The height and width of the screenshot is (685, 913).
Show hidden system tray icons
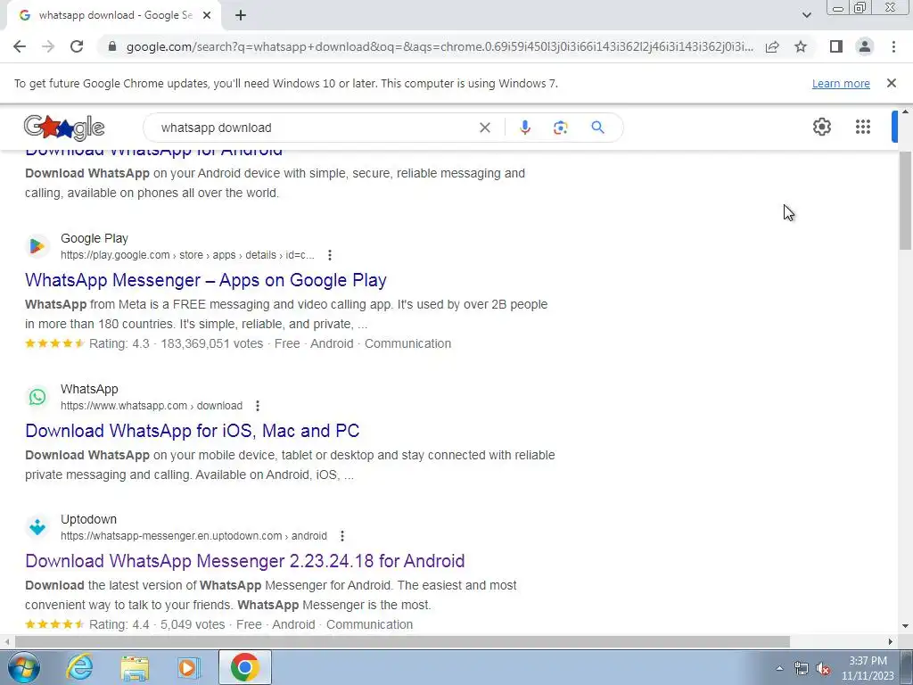click(x=779, y=668)
